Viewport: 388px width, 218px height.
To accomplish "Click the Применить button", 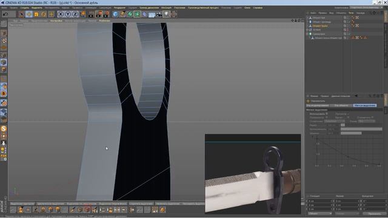I will tap(375, 214).
